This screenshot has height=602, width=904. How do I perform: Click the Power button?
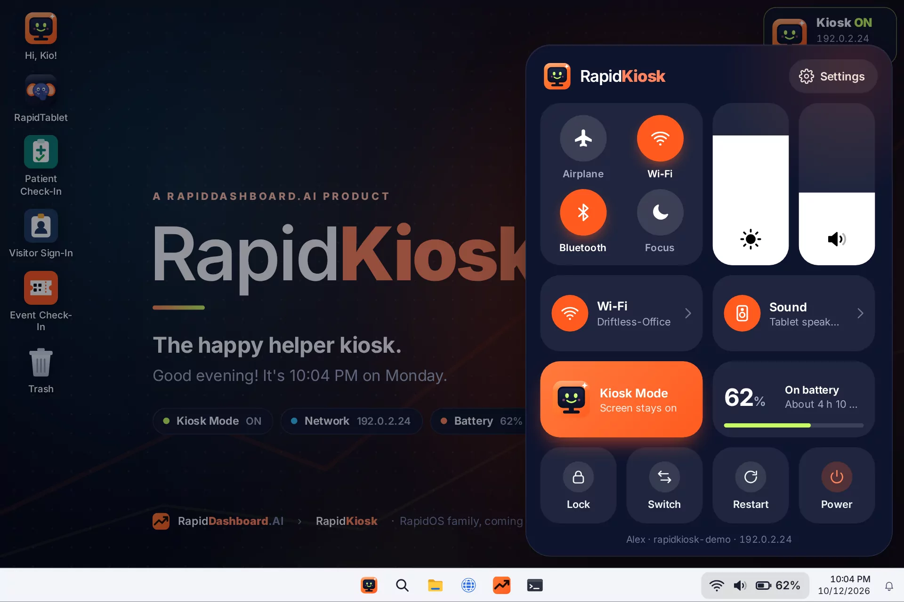pyautogui.click(x=837, y=485)
